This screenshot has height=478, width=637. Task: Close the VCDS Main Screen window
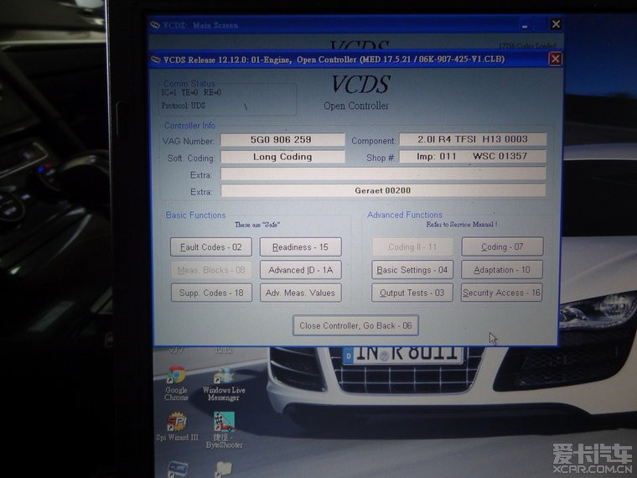pyautogui.click(x=556, y=24)
